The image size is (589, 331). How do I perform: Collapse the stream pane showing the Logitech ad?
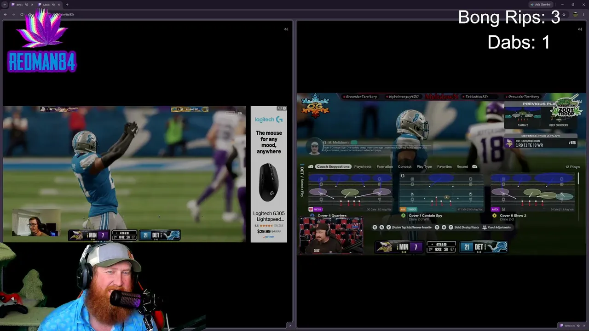286,29
